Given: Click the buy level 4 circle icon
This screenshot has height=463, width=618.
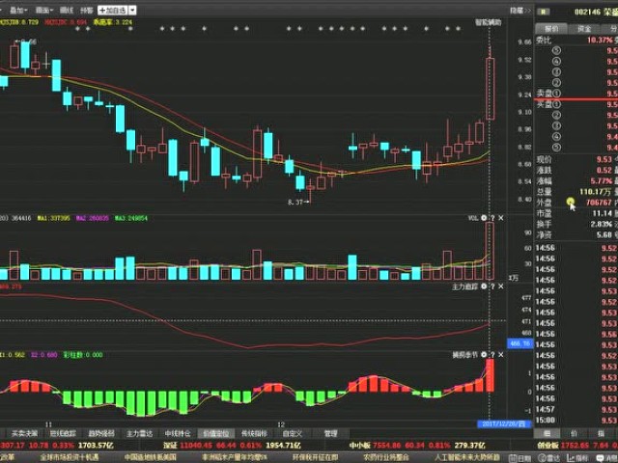Looking at the screenshot, I should [556, 137].
